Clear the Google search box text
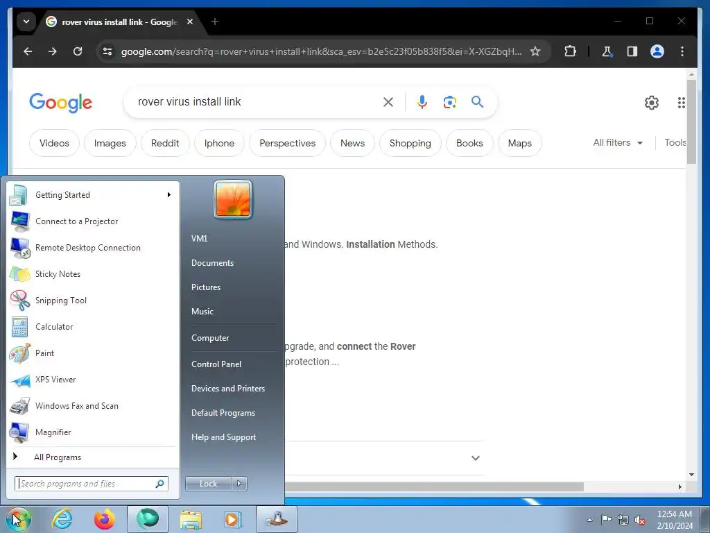 [x=388, y=102]
